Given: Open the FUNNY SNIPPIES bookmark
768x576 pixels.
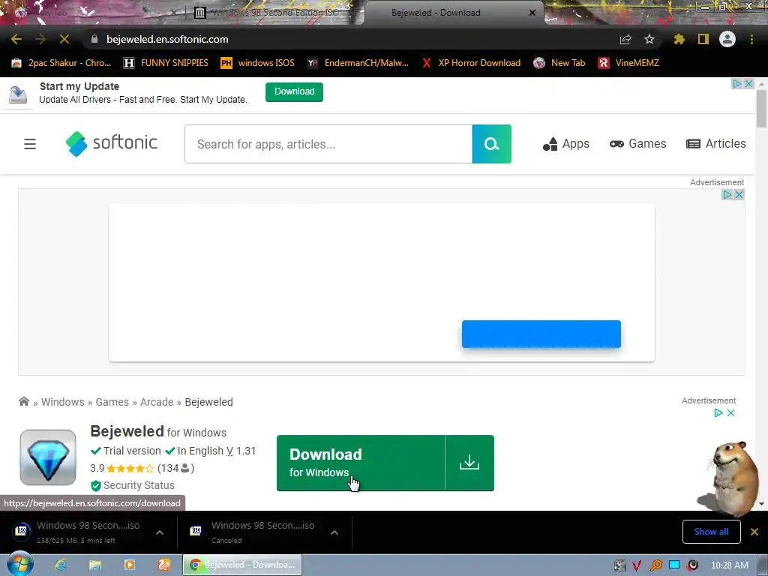Looking at the screenshot, I should pos(166,63).
